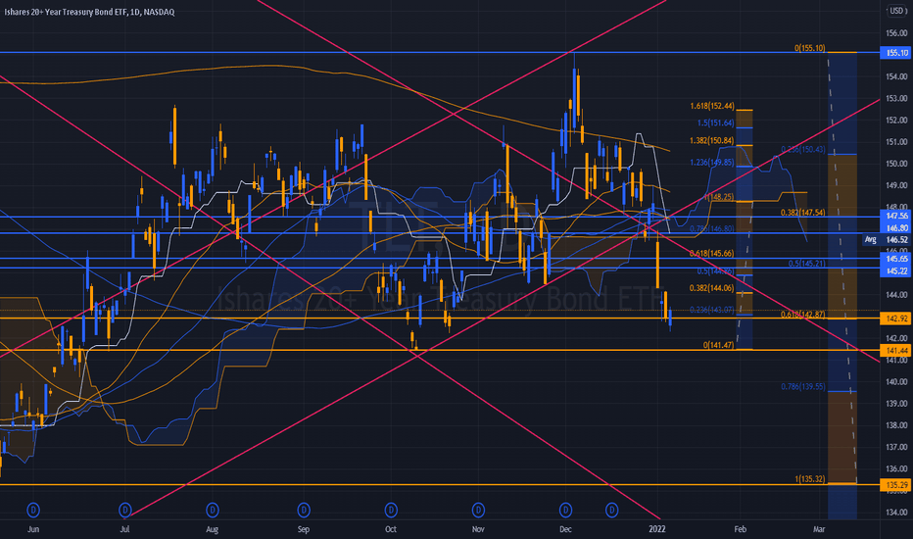
Task: Open the dividend D marker above Aug
Action: 213,511
